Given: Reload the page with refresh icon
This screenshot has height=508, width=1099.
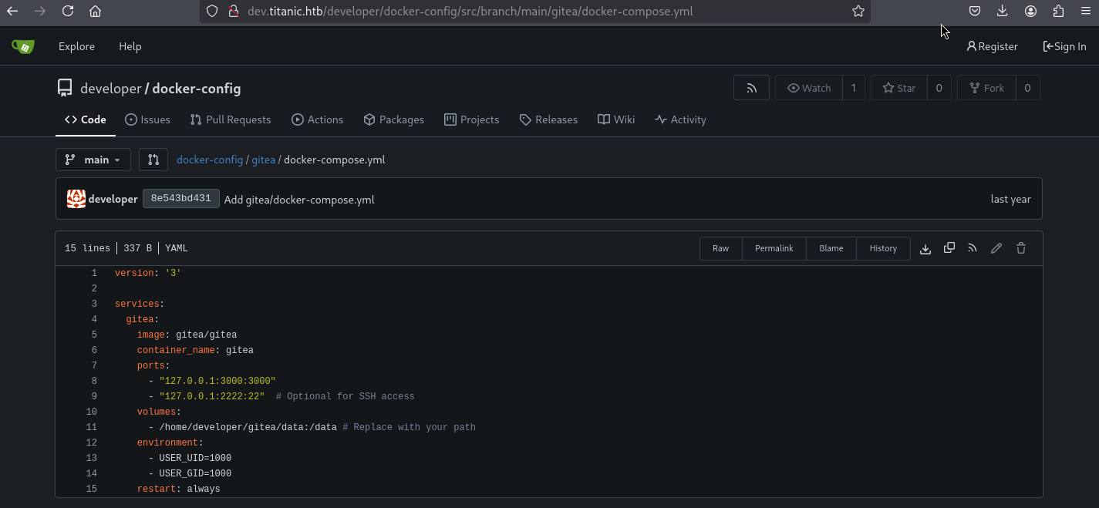Looking at the screenshot, I should coord(68,11).
